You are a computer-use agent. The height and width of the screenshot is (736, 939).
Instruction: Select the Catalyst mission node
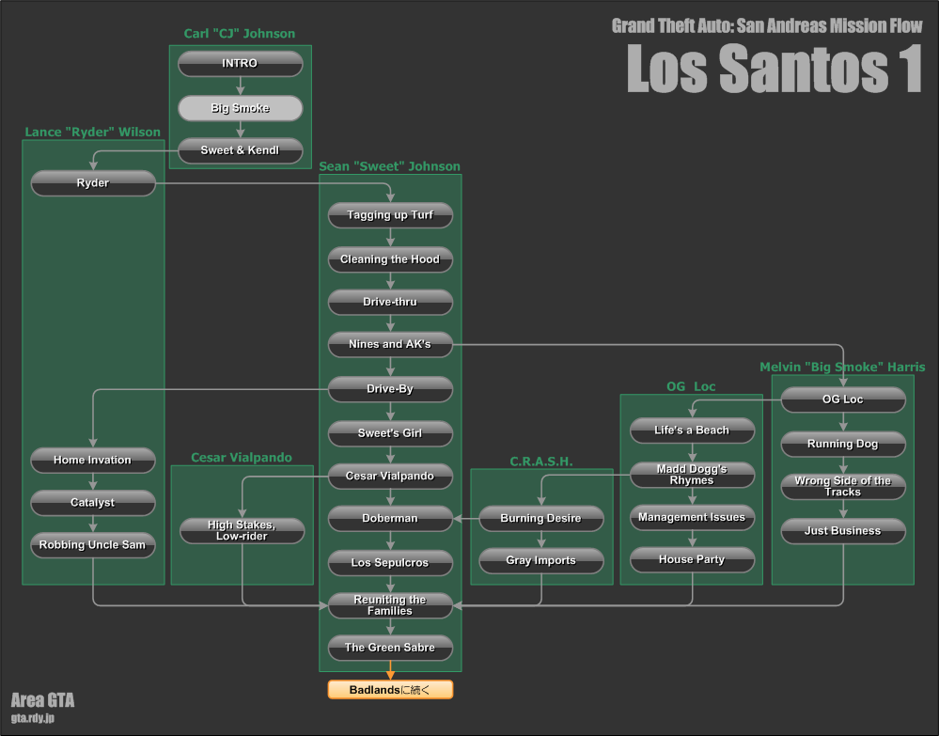93,503
